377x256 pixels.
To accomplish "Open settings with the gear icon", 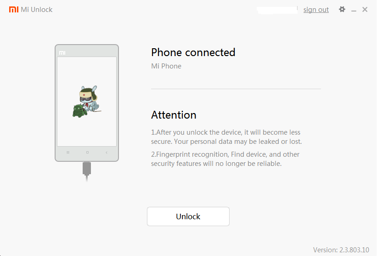I will tap(342, 9).
